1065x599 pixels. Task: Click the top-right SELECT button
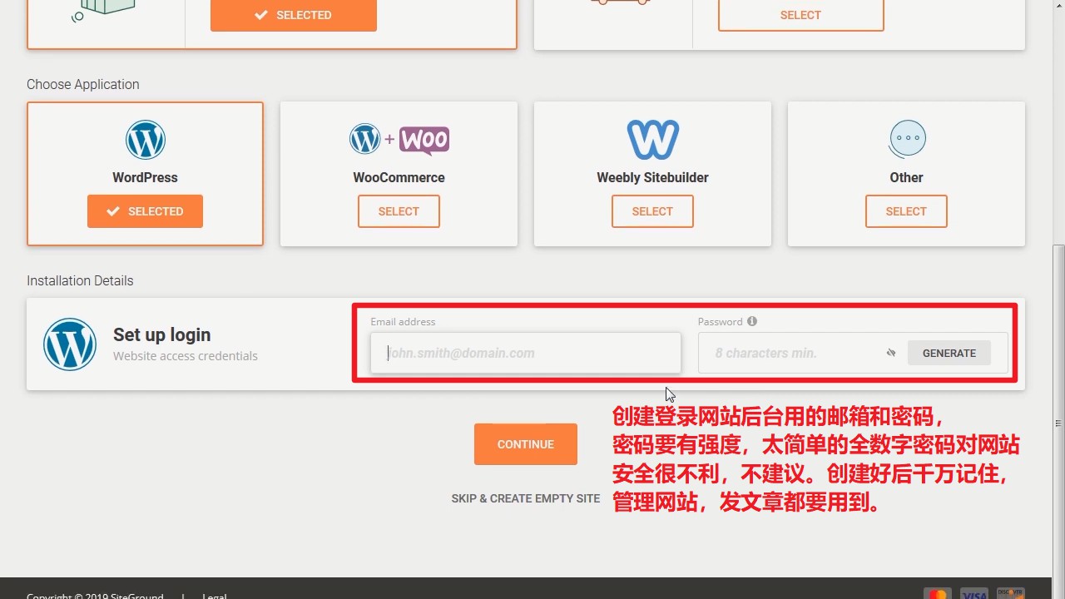800,15
